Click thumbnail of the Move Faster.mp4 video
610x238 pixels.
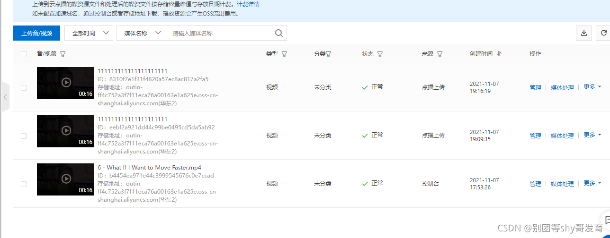[65, 179]
